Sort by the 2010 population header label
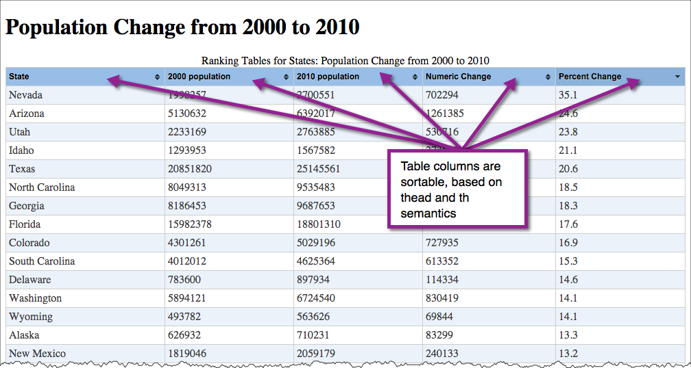This screenshot has width=691, height=368. tap(328, 77)
